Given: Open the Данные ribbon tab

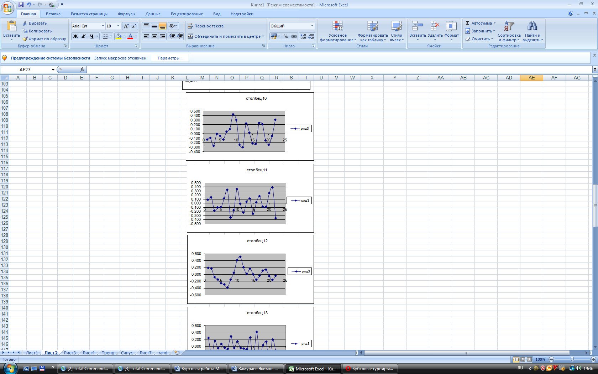Looking at the screenshot, I should [x=153, y=14].
